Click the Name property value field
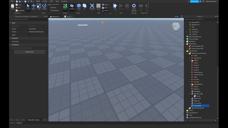Screen dimensions: 228x128 click(38, 29)
